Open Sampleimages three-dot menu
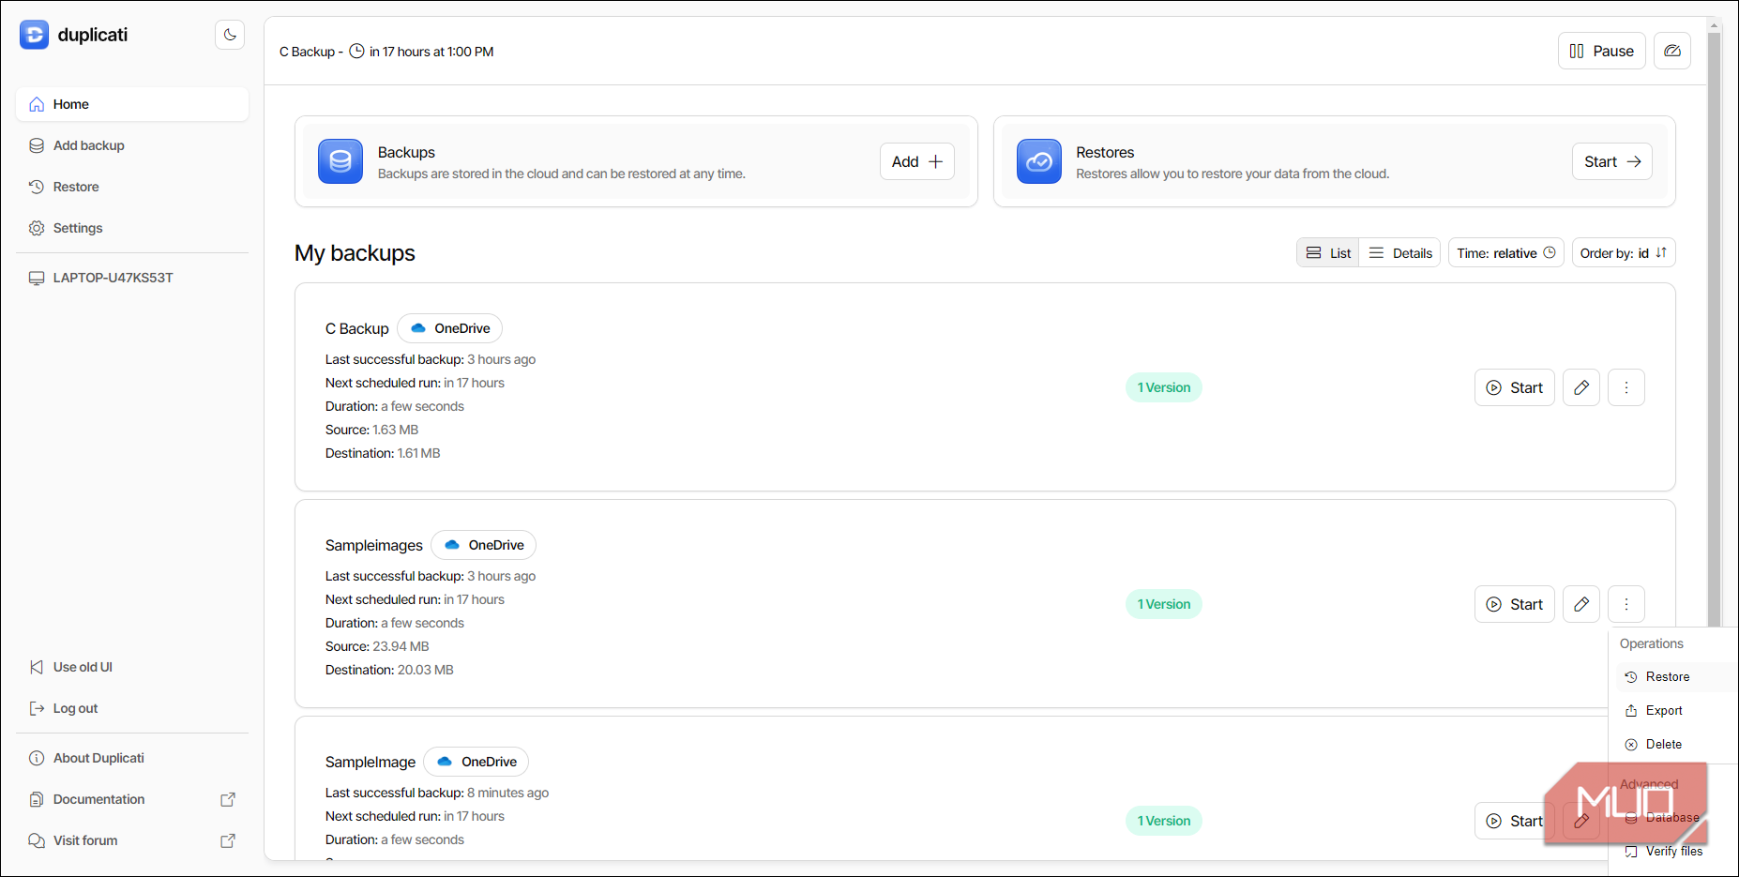The width and height of the screenshot is (1739, 877). pos(1626,604)
